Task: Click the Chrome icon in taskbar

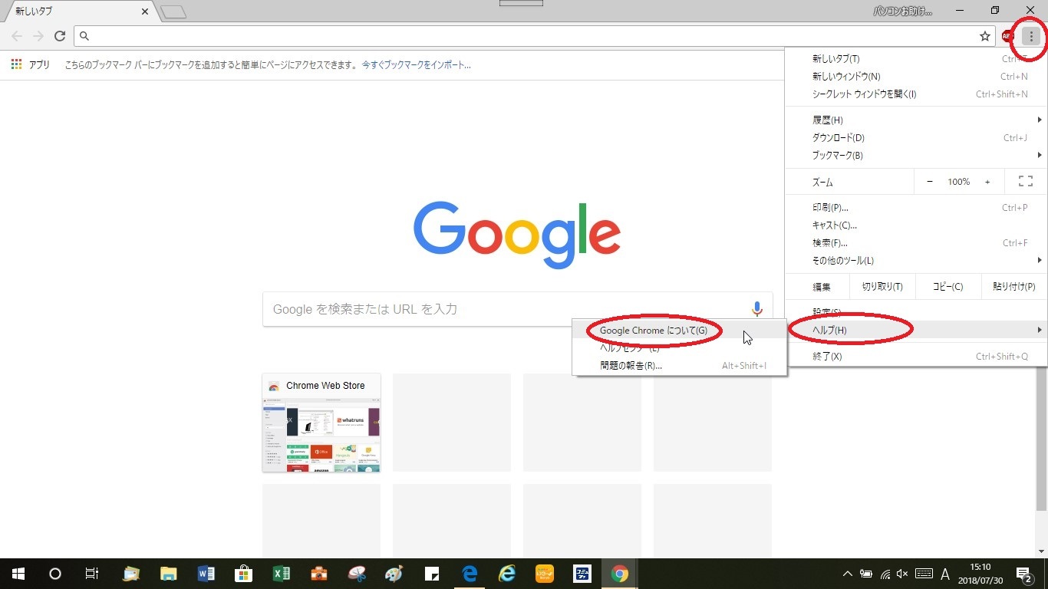Action: tap(620, 574)
